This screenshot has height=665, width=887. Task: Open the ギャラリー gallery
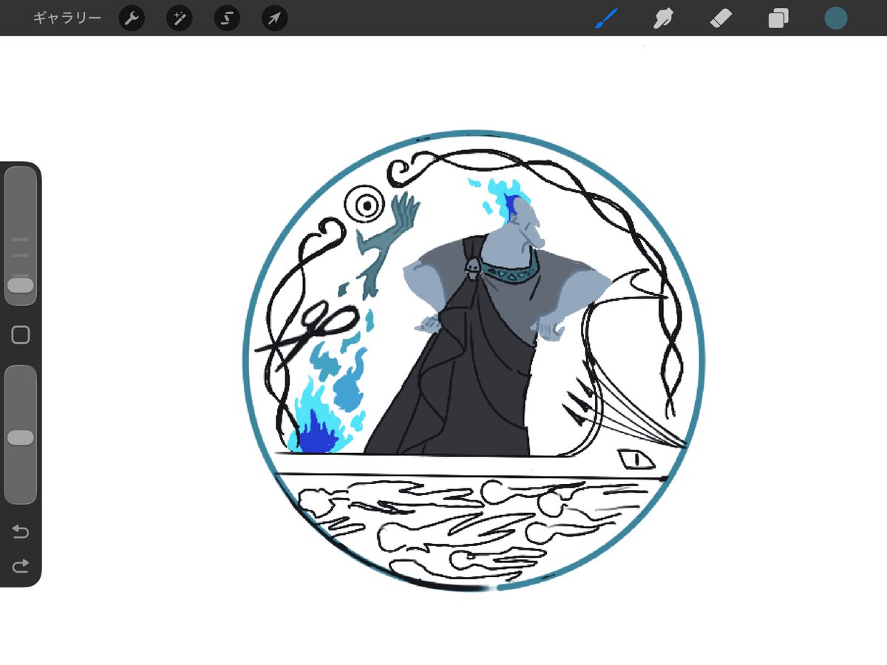click(x=67, y=18)
